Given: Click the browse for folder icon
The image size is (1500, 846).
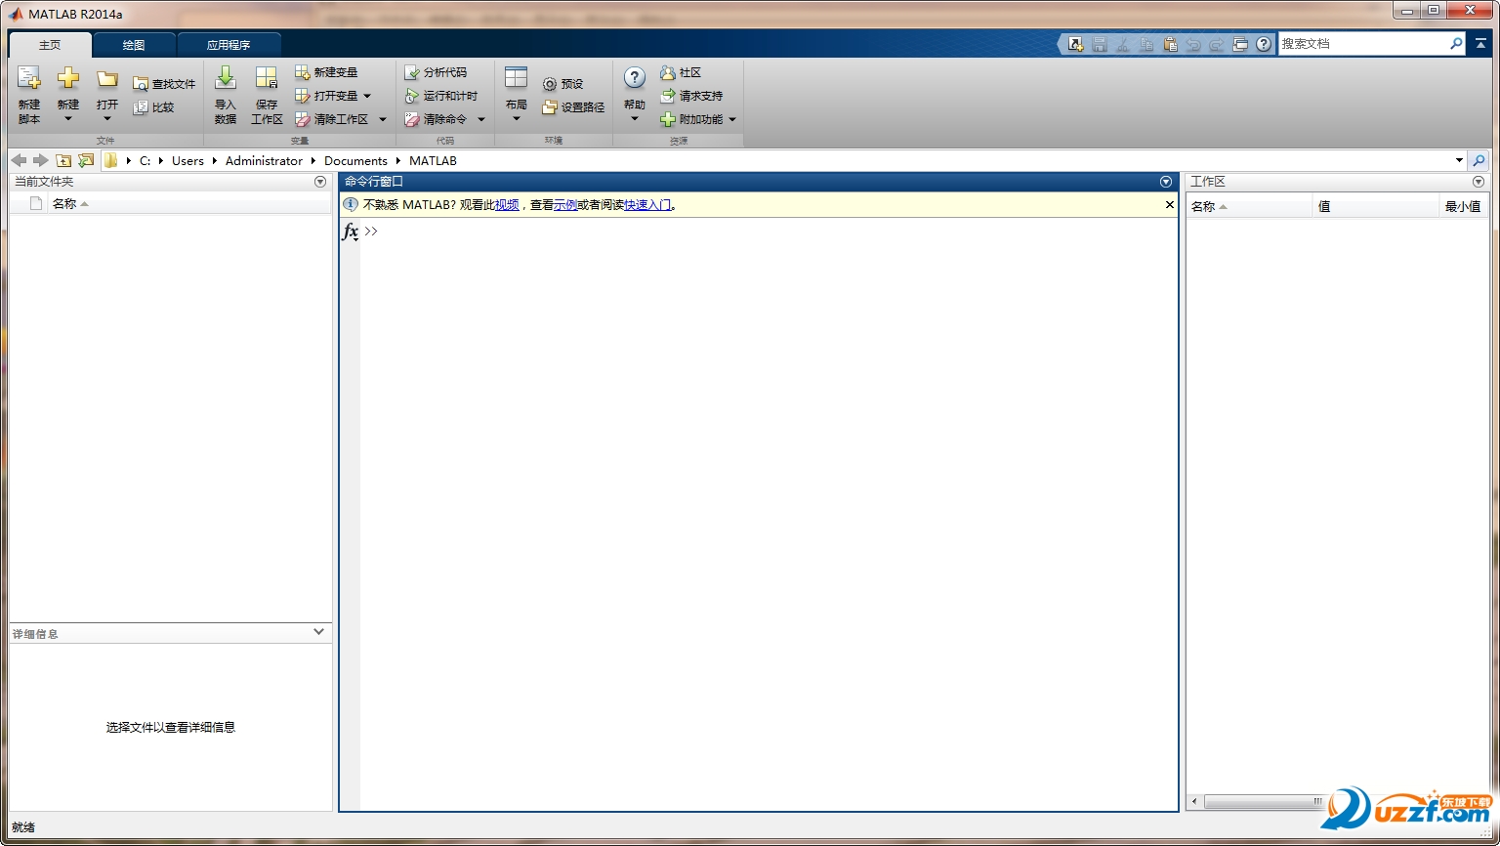Looking at the screenshot, I should click(x=86, y=160).
